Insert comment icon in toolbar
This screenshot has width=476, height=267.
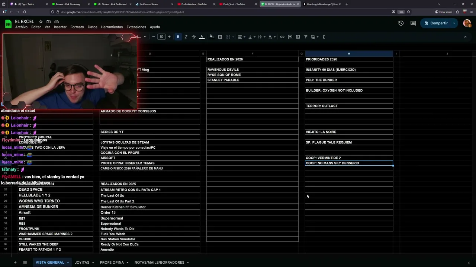(x=290, y=37)
